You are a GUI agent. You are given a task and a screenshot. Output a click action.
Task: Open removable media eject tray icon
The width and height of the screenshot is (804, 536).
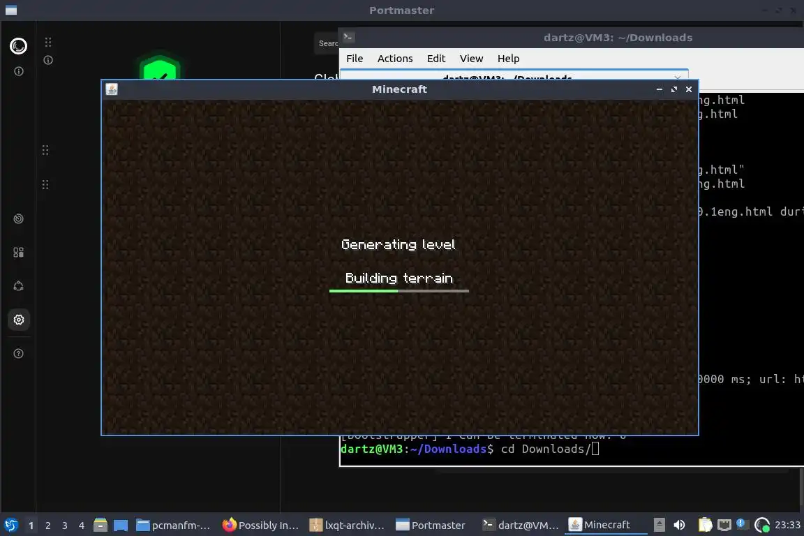point(660,525)
